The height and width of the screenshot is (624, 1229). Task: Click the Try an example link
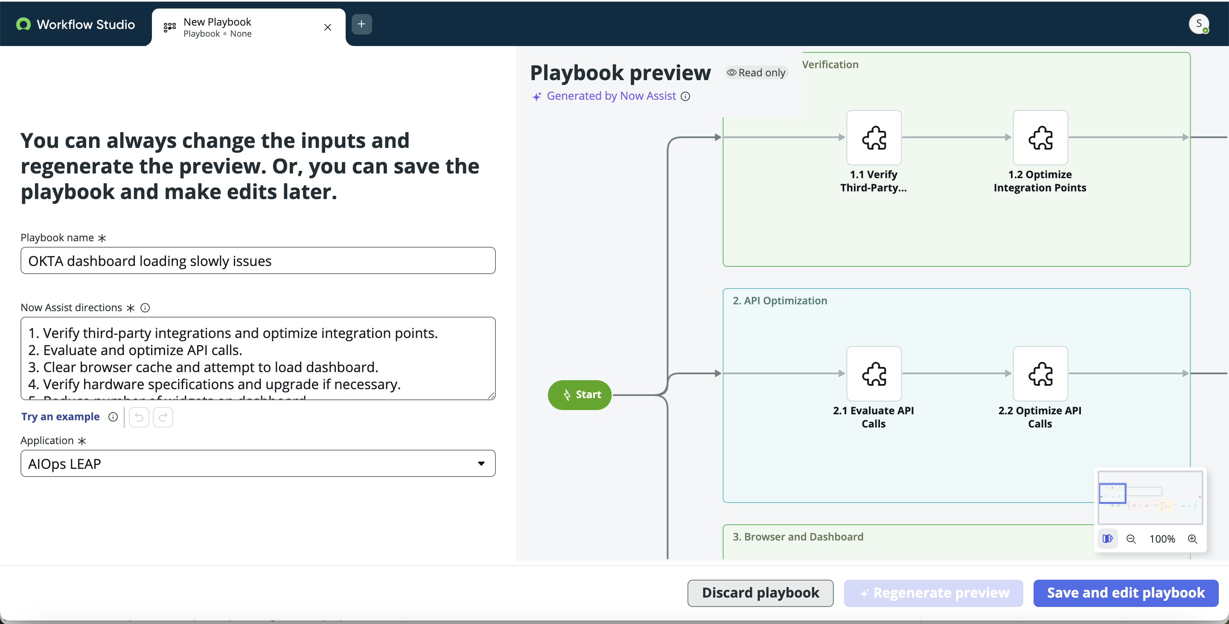(60, 416)
